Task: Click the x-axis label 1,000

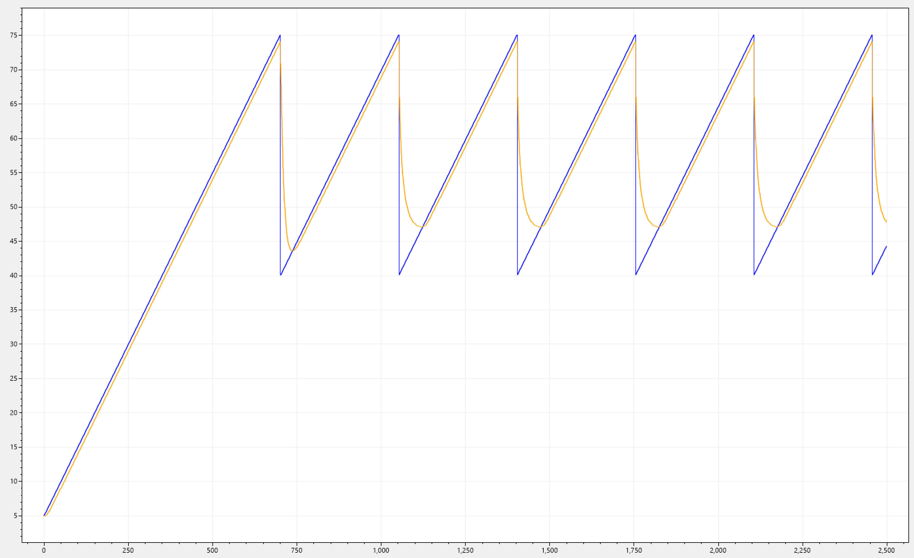Action: (x=381, y=550)
